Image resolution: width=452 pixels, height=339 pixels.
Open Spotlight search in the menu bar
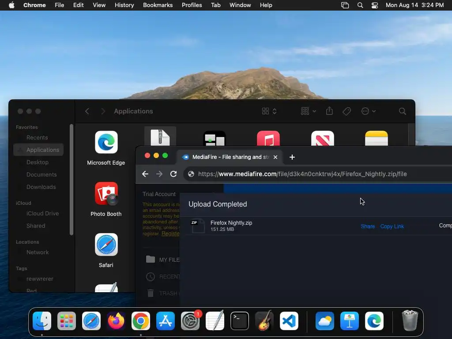coord(360,5)
